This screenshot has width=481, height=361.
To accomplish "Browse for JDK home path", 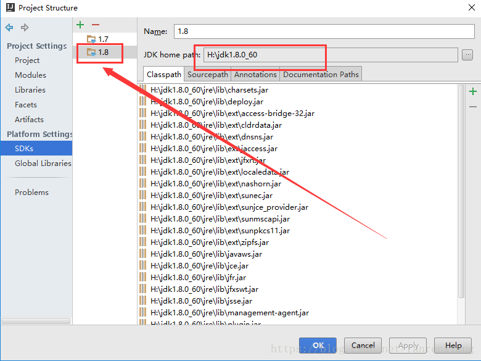I will click(x=467, y=55).
